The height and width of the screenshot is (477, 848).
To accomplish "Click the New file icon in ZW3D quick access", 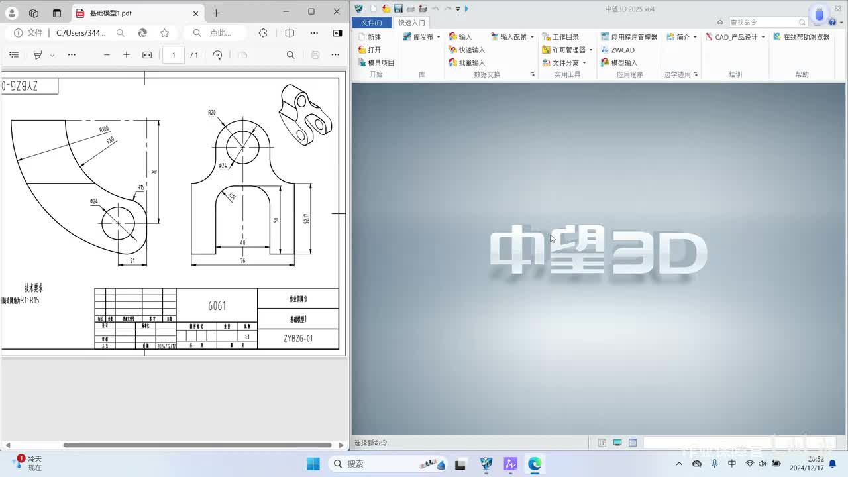I will [x=373, y=9].
